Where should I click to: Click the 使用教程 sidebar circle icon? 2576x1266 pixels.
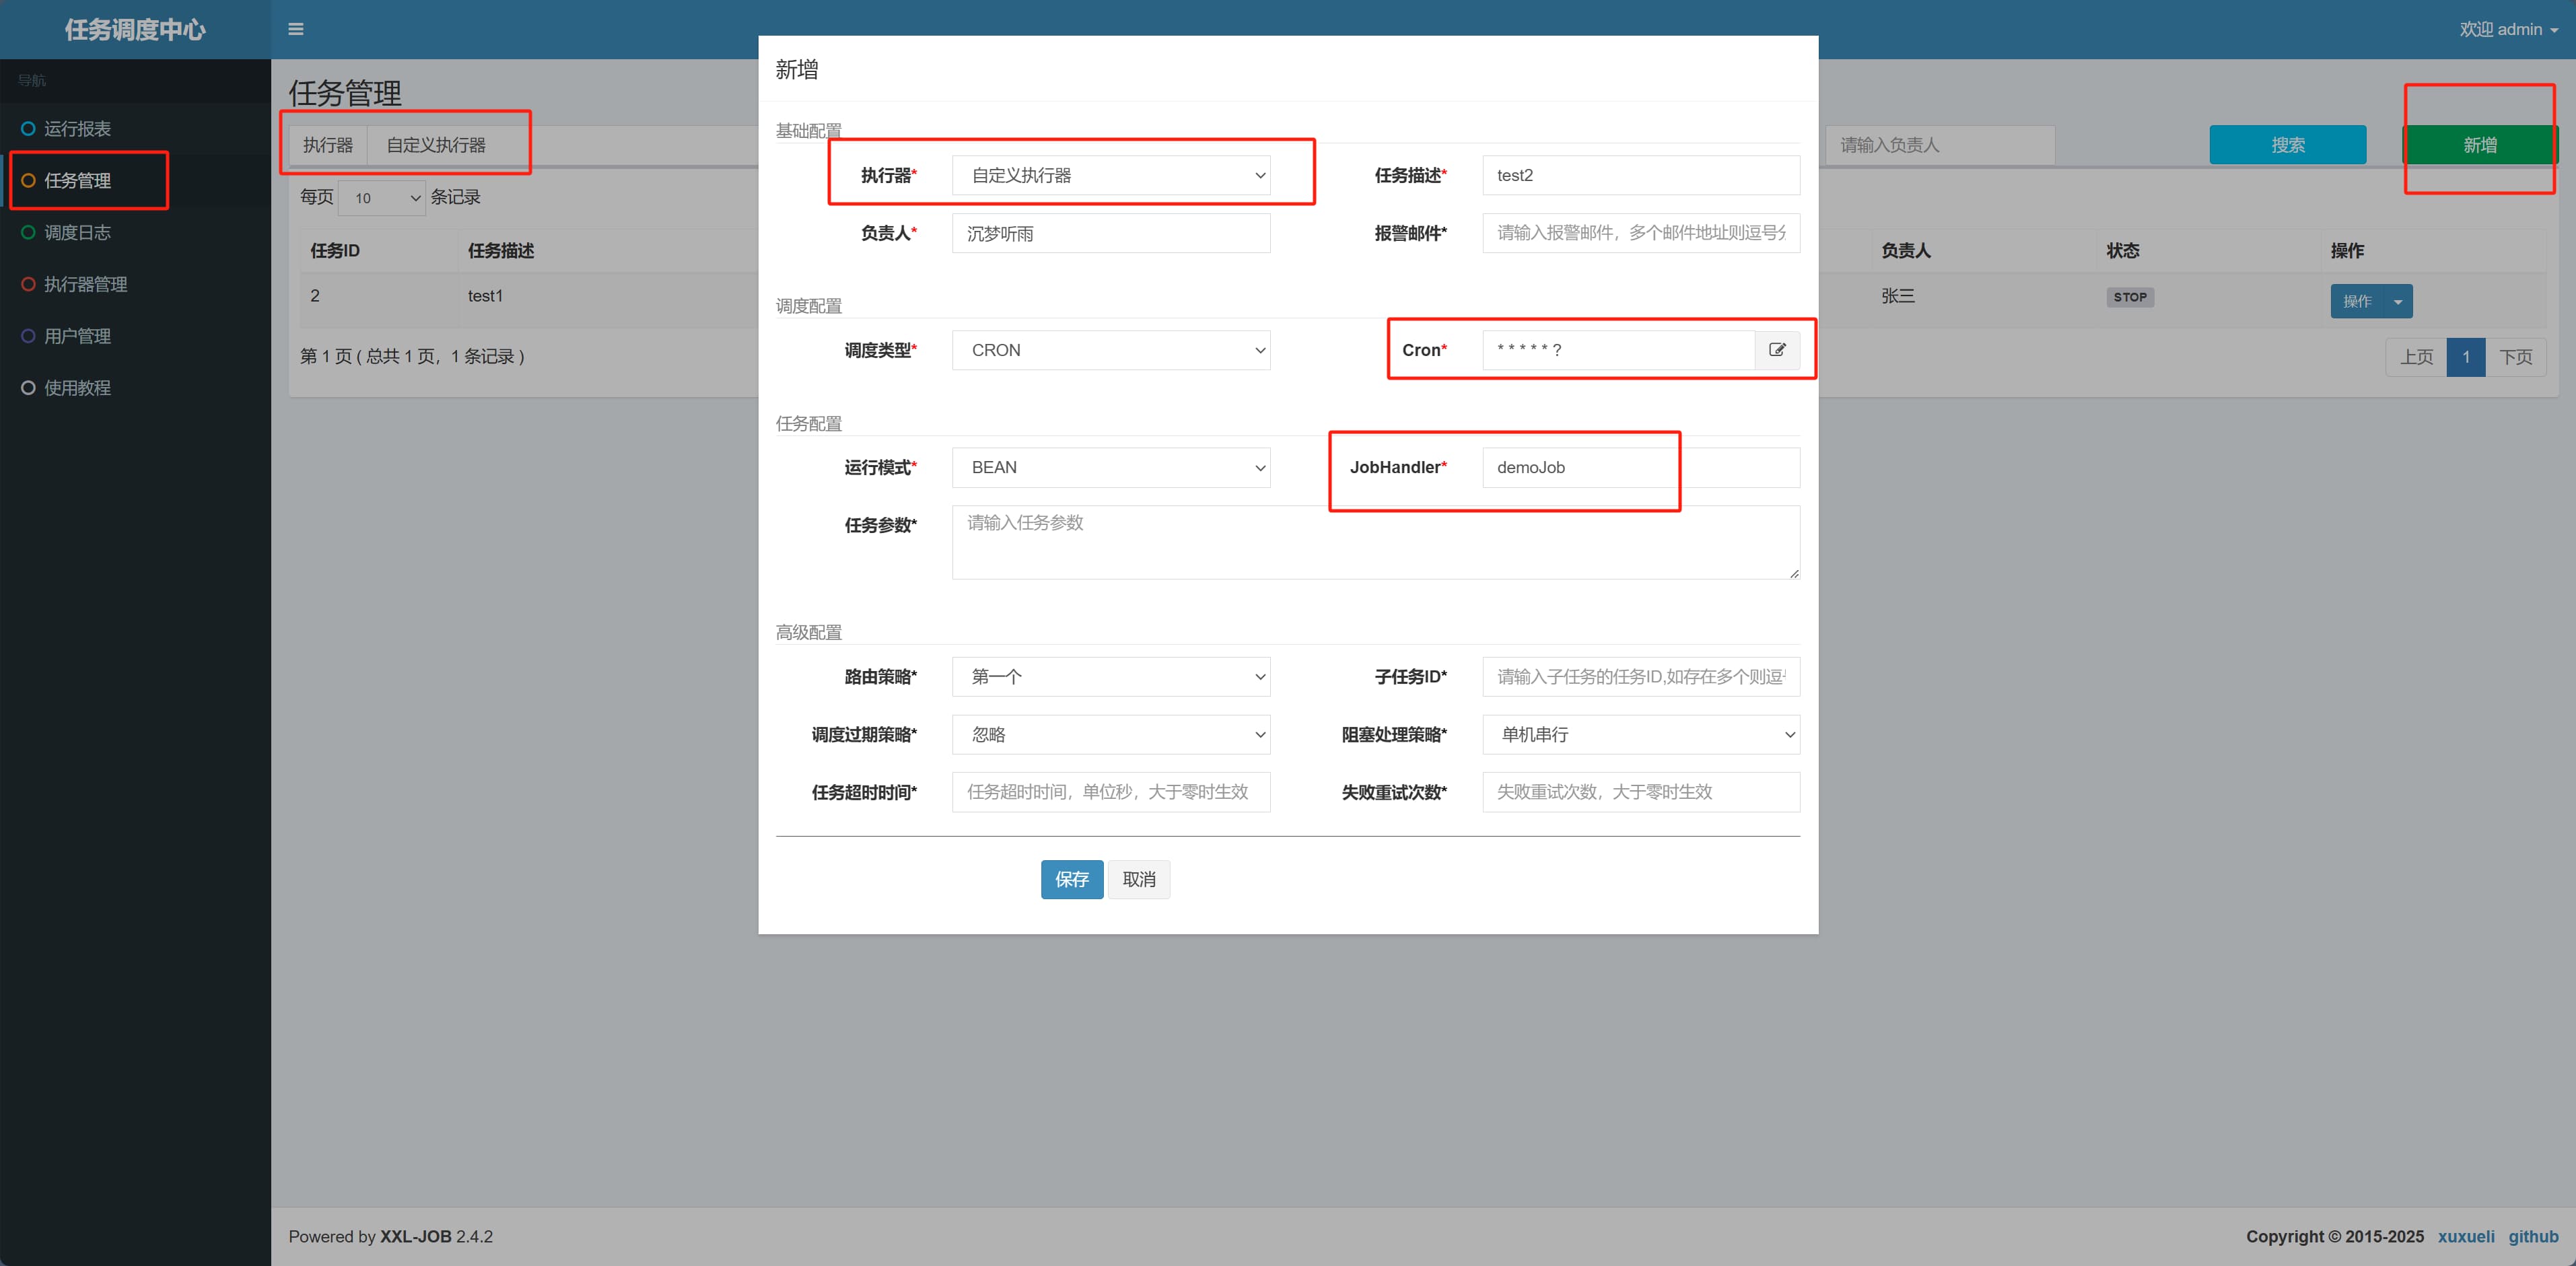[x=28, y=388]
